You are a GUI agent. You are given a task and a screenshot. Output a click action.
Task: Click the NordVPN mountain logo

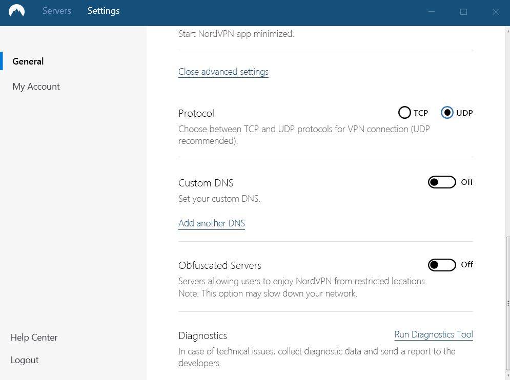(x=17, y=11)
